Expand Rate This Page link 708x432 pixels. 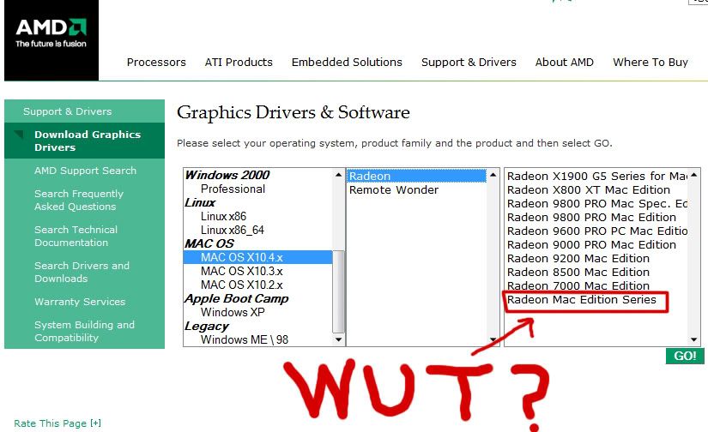57,423
